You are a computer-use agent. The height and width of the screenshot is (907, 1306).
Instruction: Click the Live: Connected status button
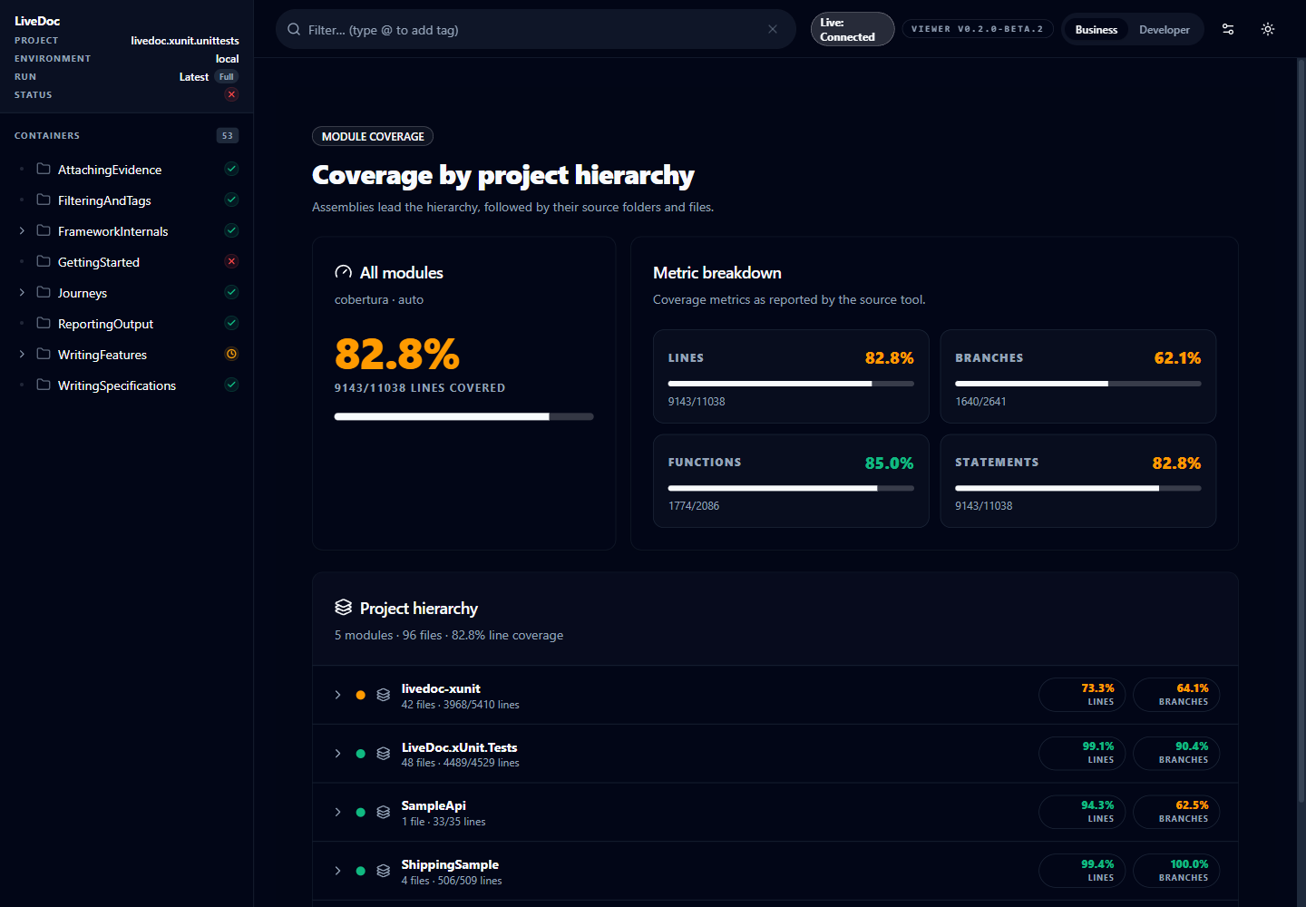point(852,29)
